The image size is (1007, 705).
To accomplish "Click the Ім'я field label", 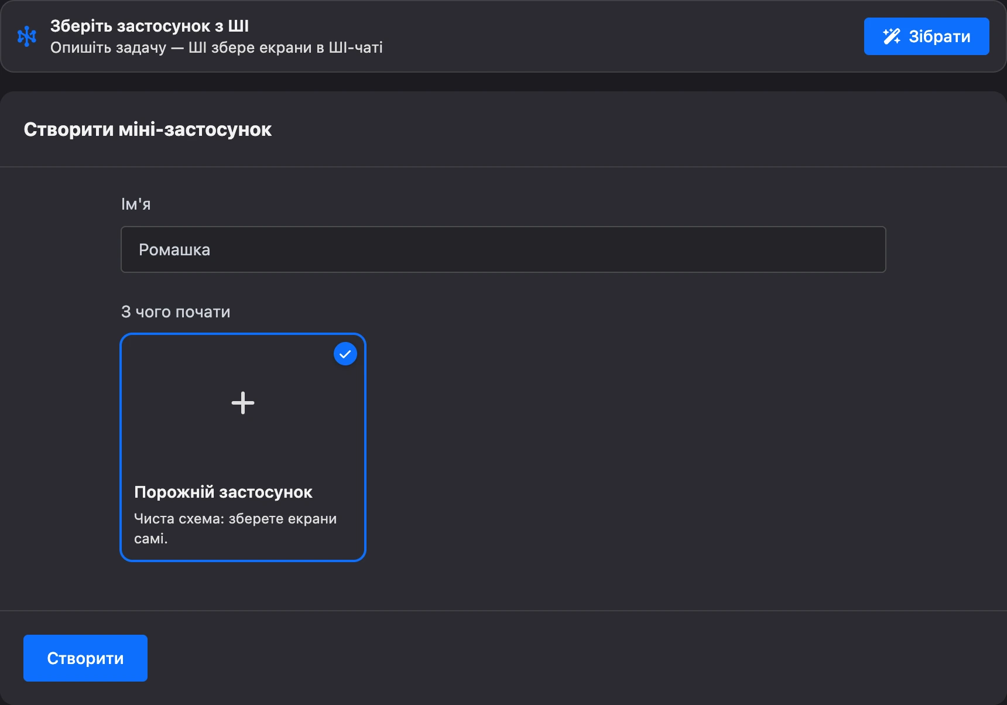I will pos(136,204).
